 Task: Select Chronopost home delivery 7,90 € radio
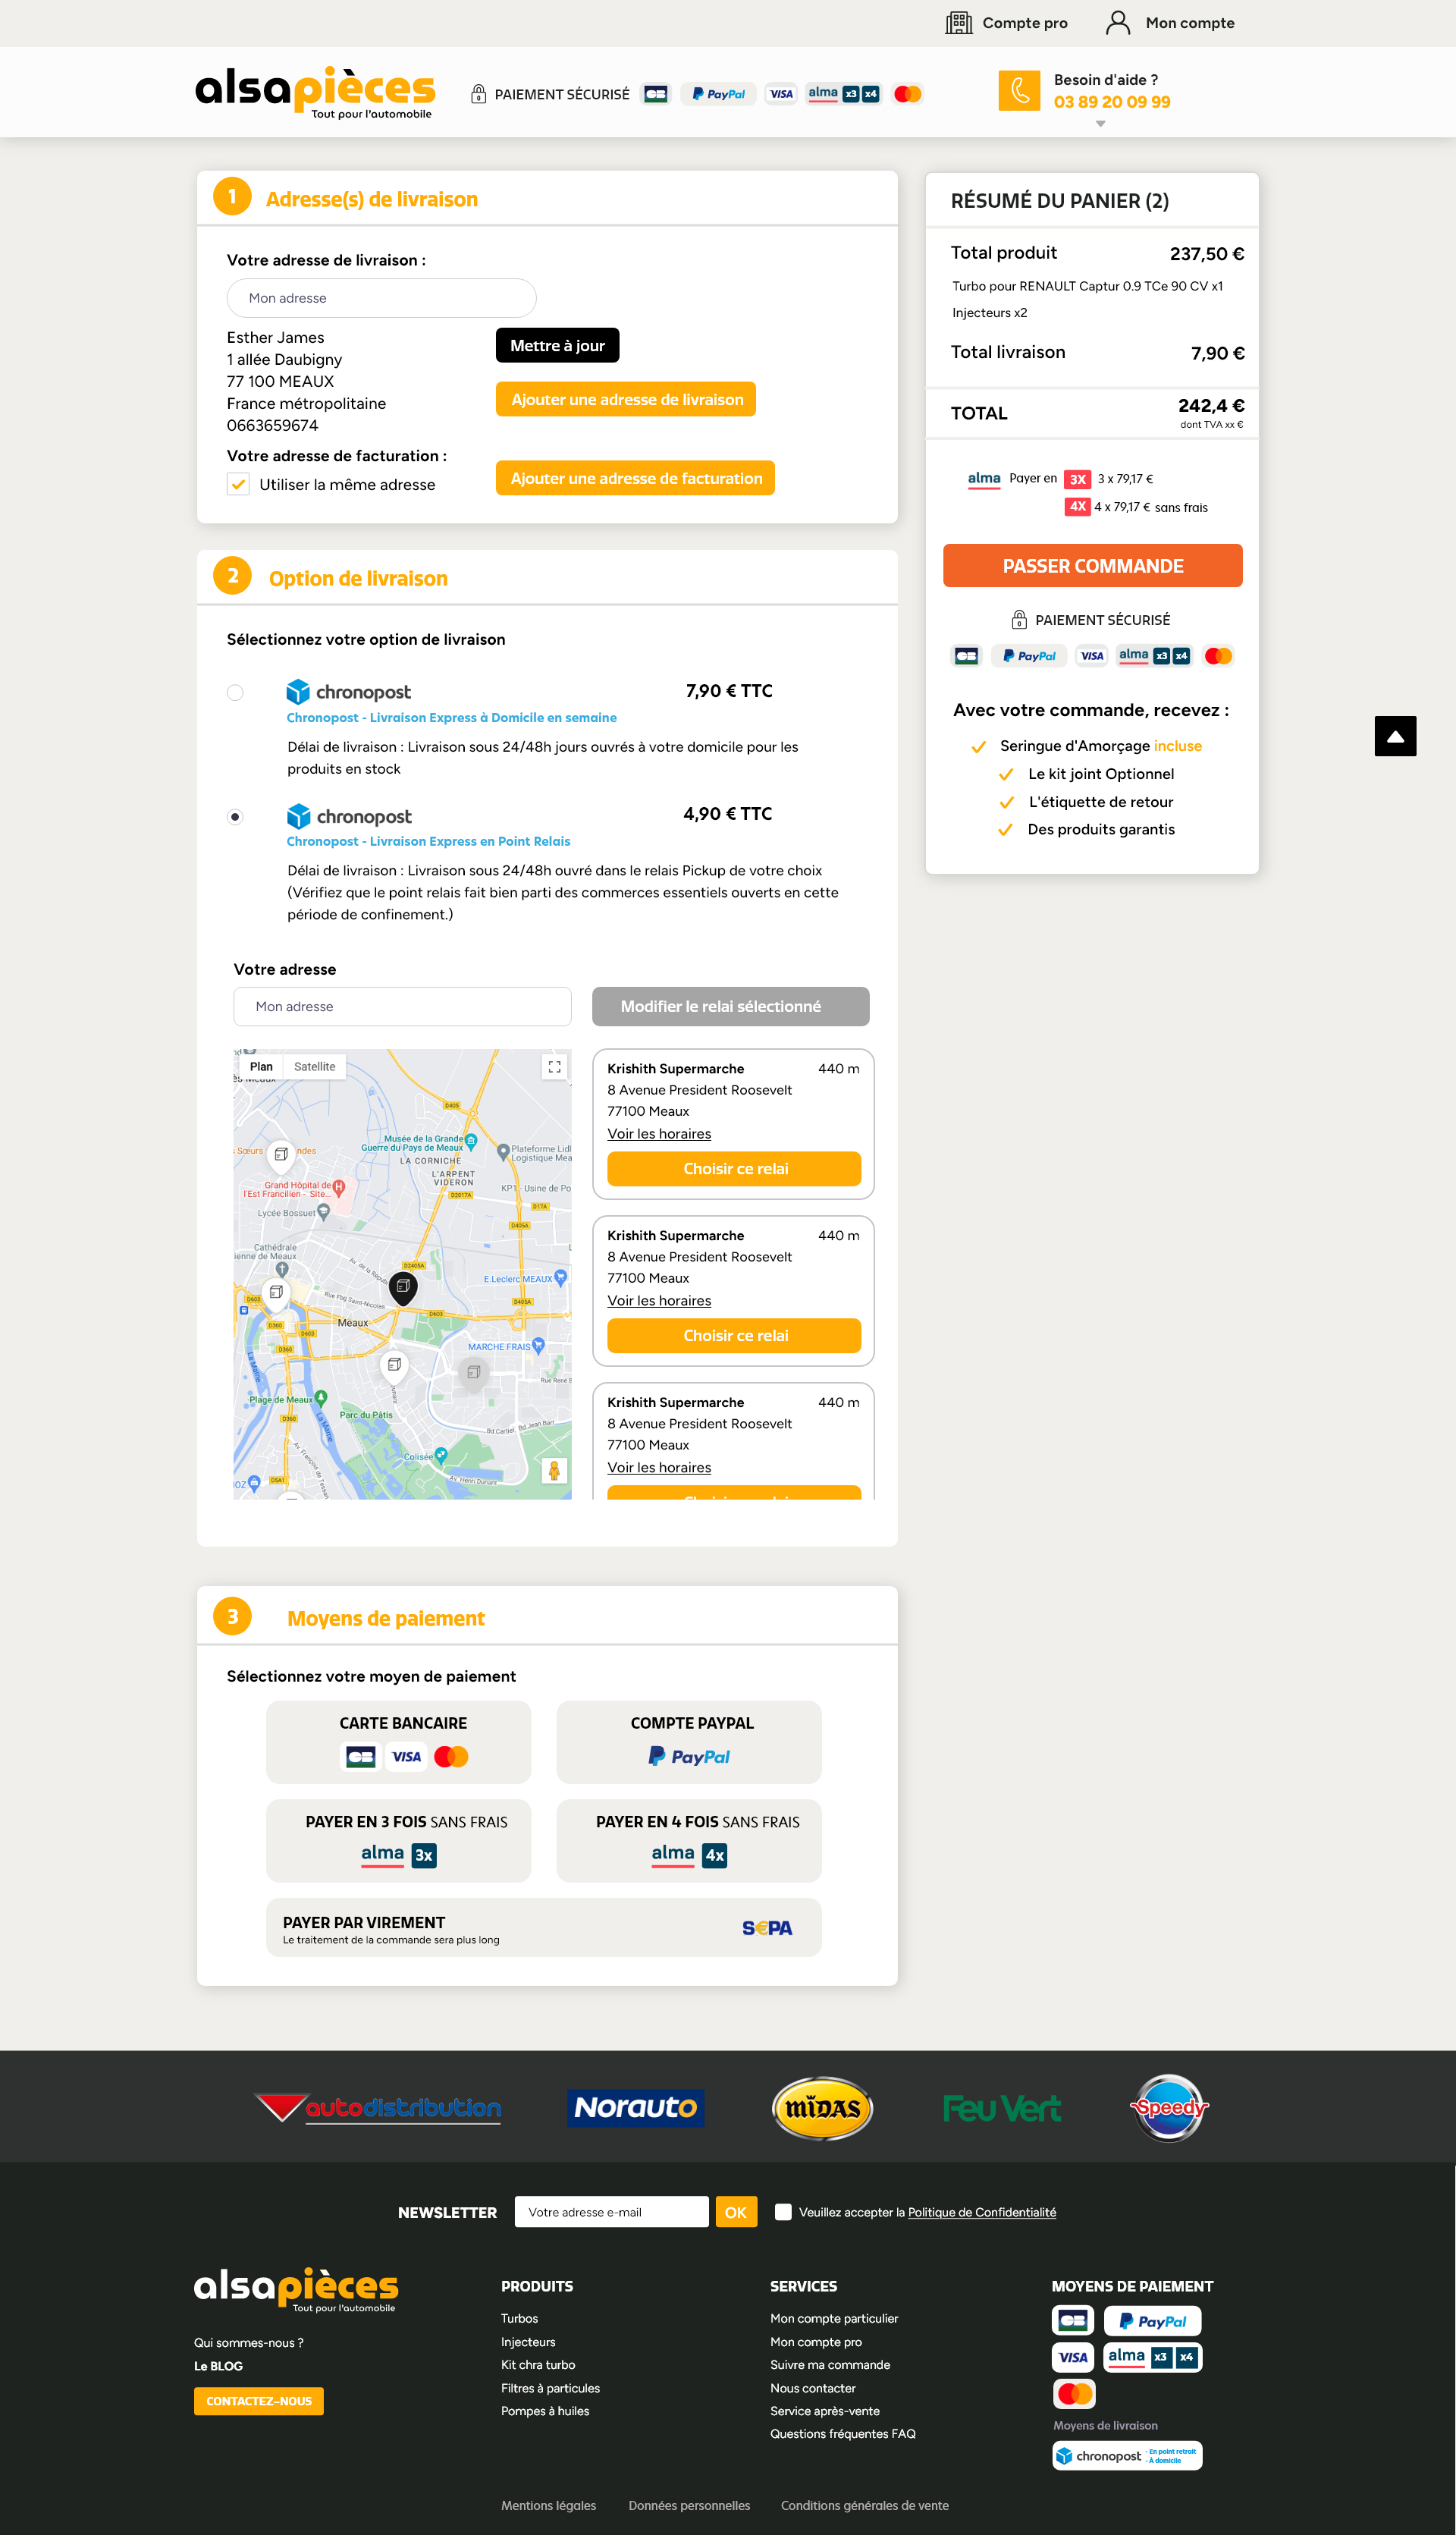pyautogui.click(x=235, y=692)
